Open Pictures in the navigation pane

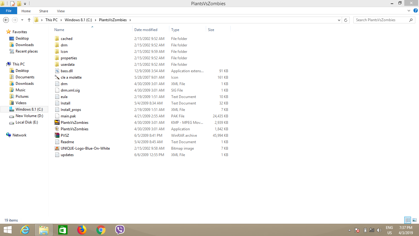pos(22,96)
